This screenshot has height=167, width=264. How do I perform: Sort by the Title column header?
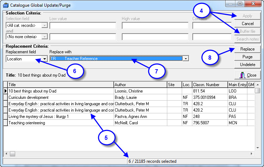click(60, 85)
